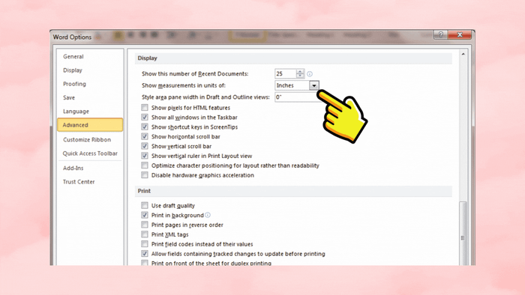The width and height of the screenshot is (525, 295).
Task: Uncheck Show horizontal scroll bar
Action: 144,136
